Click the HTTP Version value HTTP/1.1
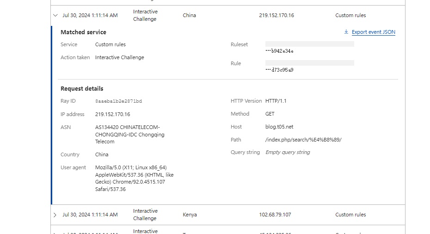The image size is (430, 234). [x=276, y=101]
